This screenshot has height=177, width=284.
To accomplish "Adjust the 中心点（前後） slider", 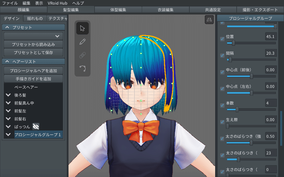I will (x=251, y=76).
